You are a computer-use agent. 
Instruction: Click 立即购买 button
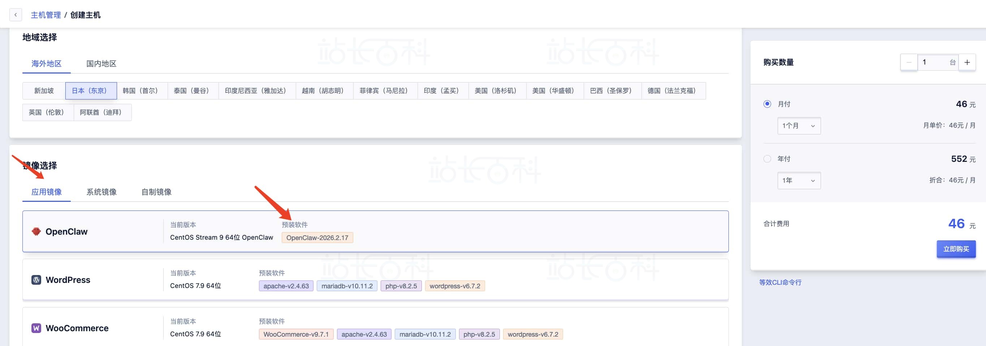pos(956,249)
